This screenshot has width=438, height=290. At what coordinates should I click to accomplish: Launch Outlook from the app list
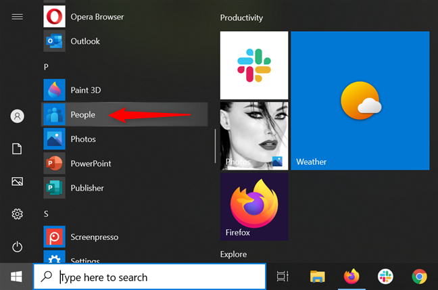pyautogui.click(x=124, y=41)
